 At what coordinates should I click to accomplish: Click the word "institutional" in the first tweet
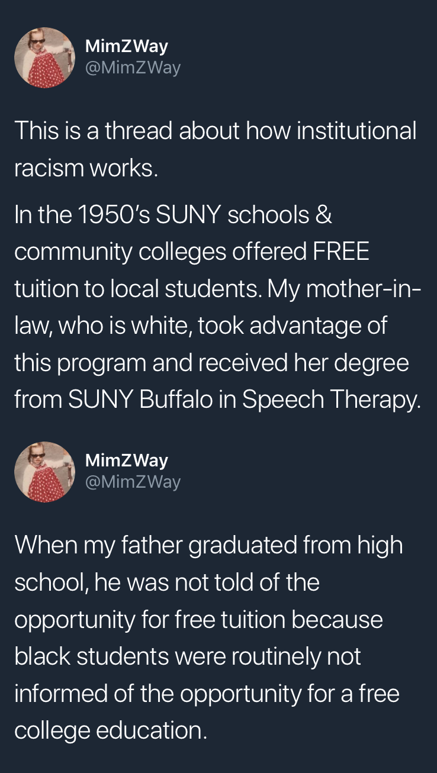(x=356, y=130)
